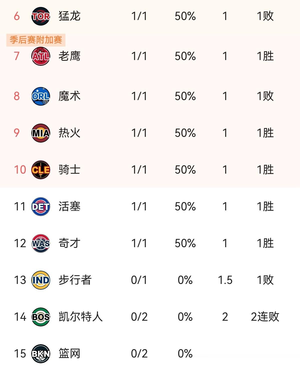The width and height of the screenshot is (300, 369).
Task: Tap the Atlanta Hawks ATL logo
Action: [41, 56]
